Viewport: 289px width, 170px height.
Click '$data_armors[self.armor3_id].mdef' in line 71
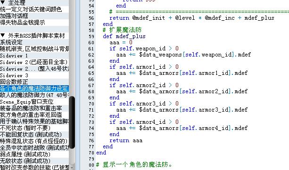(x=193, y=110)
